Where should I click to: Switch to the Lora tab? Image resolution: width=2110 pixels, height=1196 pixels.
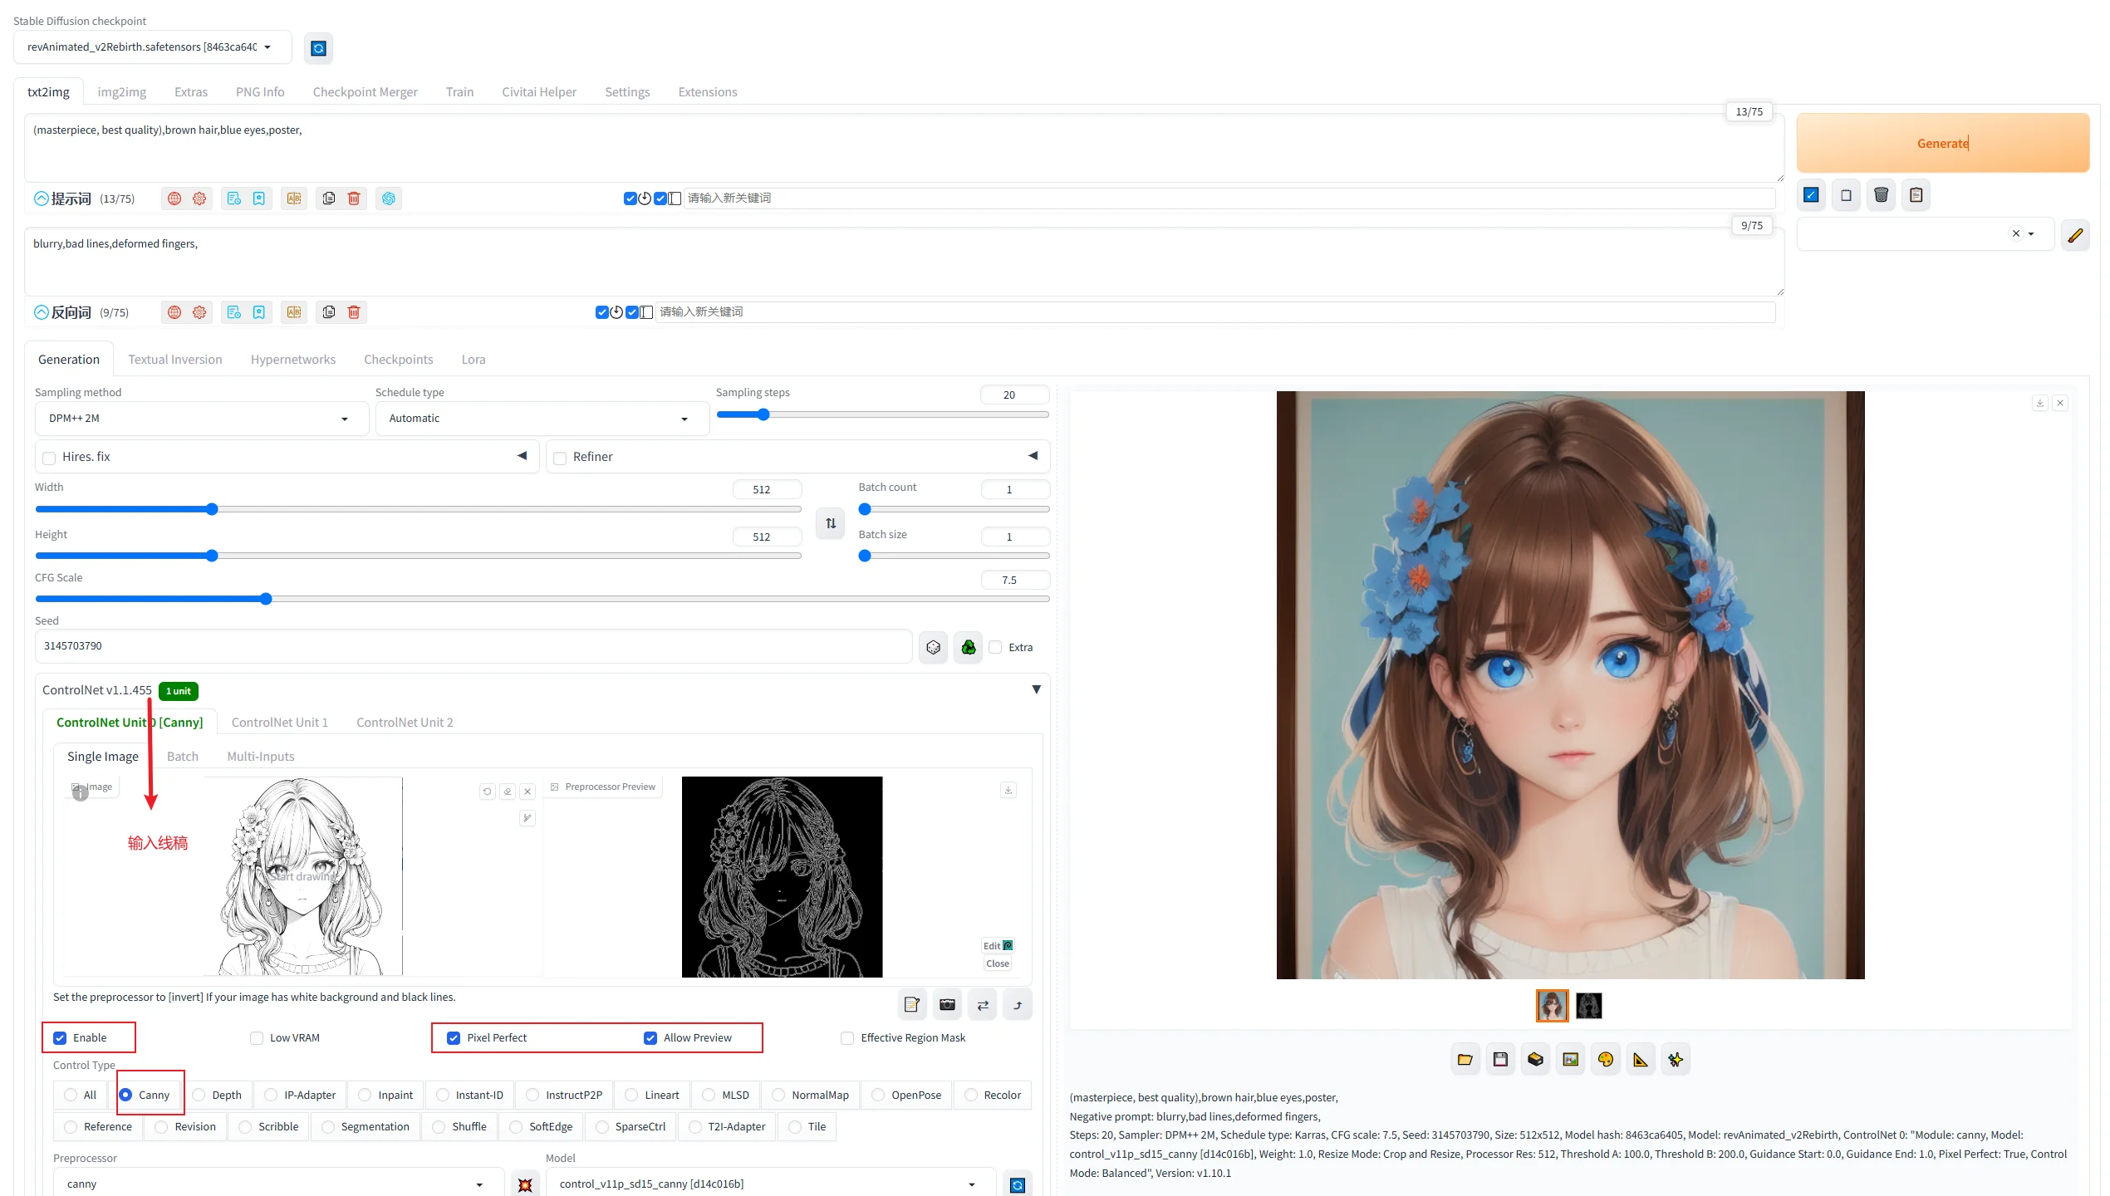tap(474, 360)
